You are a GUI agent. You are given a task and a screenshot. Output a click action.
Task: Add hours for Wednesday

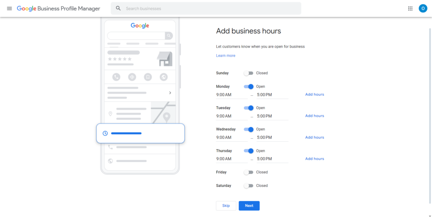315,137
